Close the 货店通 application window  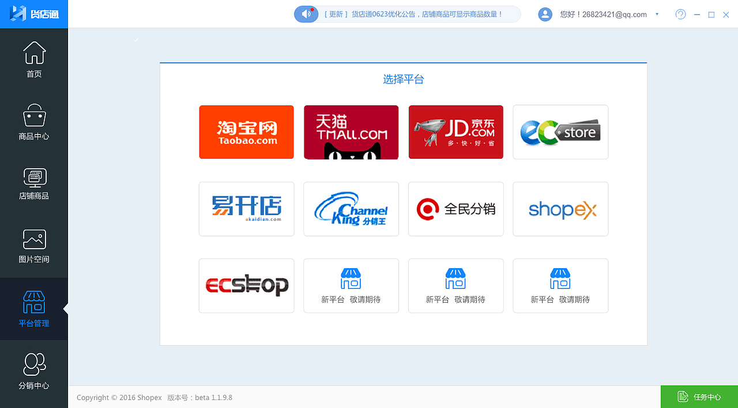pyautogui.click(x=726, y=14)
